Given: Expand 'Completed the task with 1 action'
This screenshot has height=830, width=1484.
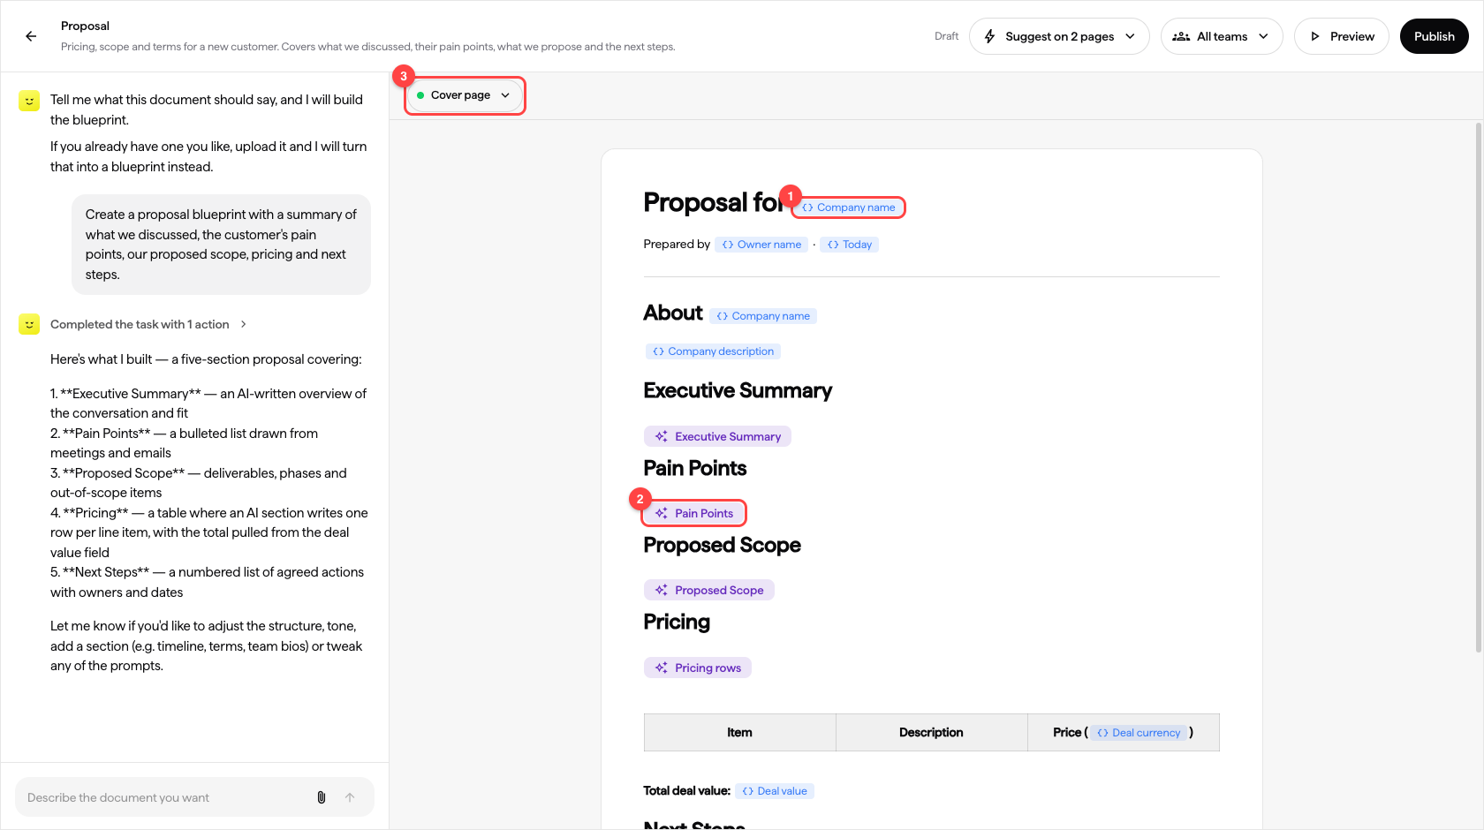Looking at the screenshot, I should click(148, 324).
